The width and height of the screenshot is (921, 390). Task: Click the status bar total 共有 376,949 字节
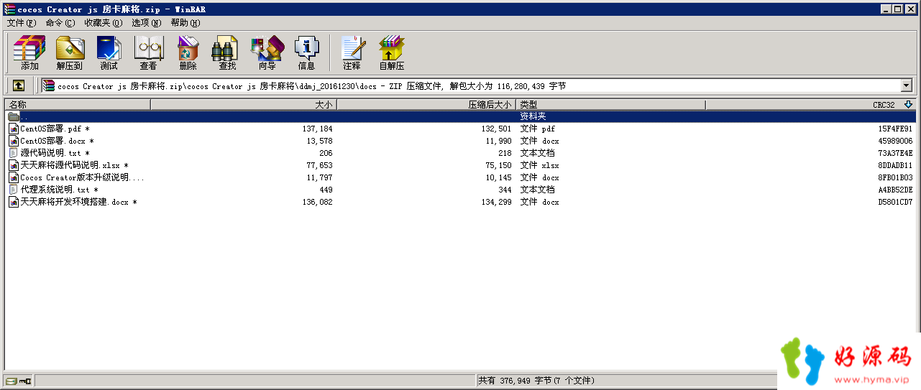click(536, 381)
